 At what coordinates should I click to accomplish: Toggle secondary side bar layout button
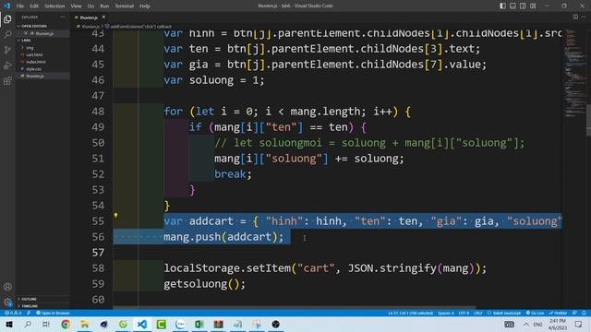click(x=523, y=6)
